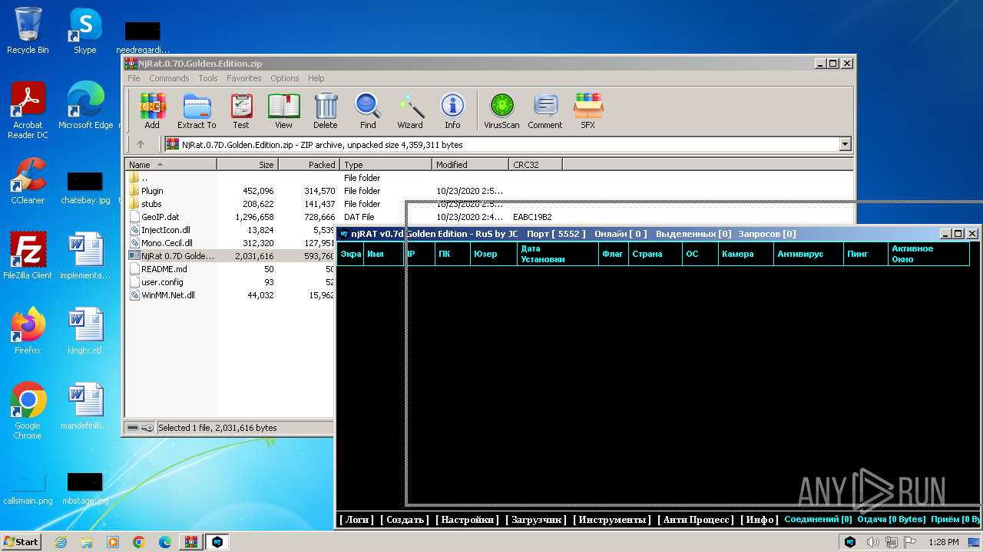Sort by the Name column header
Screen dimensions: 983x552
click(170, 165)
